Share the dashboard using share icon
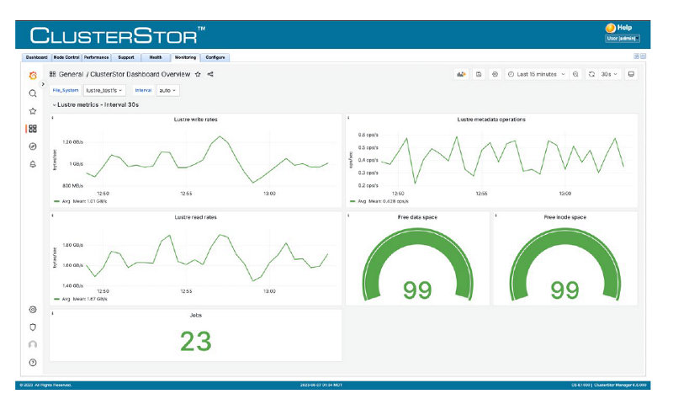The height and width of the screenshot is (399, 673). 210,74
